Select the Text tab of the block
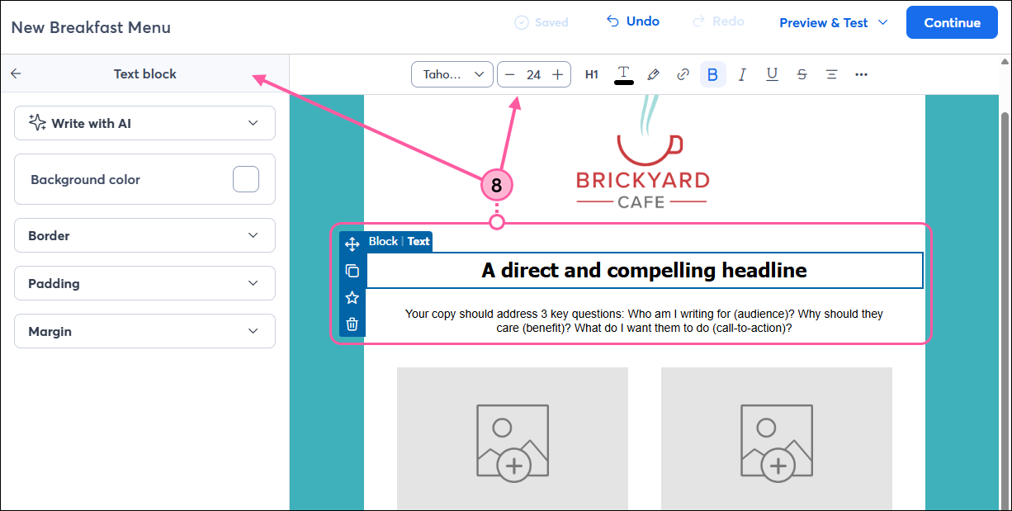1012x511 pixels. coord(419,241)
